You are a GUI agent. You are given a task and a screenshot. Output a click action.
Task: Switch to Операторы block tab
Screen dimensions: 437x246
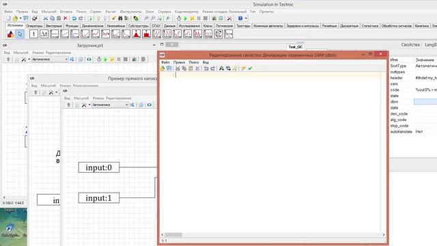(x=34, y=26)
